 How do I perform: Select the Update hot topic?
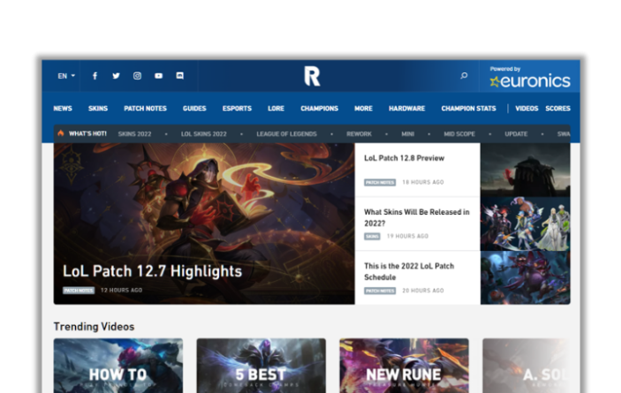[x=516, y=134]
